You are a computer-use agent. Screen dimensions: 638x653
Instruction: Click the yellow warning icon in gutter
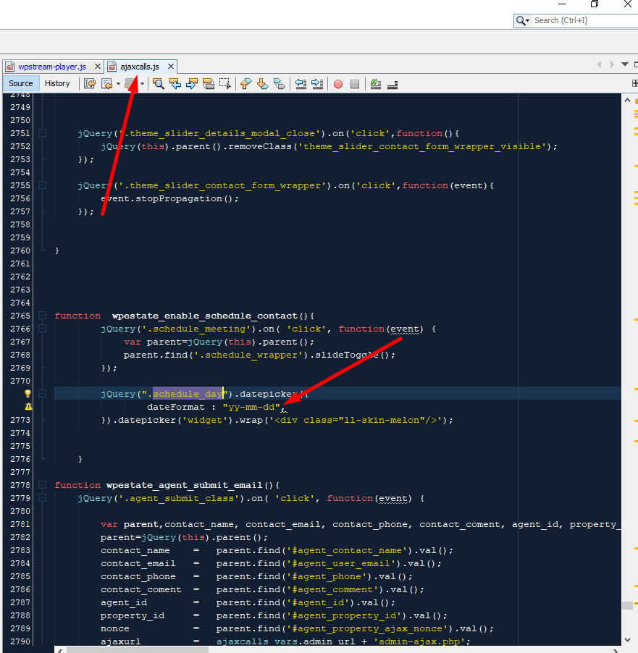tap(28, 407)
